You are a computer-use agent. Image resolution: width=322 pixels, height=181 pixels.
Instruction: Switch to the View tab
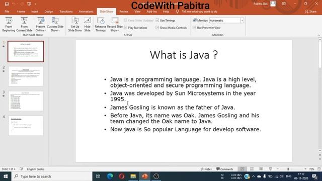(137, 12)
